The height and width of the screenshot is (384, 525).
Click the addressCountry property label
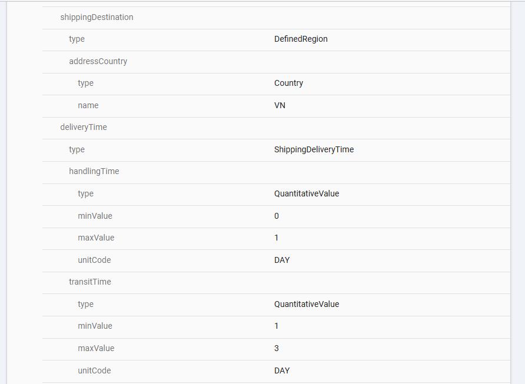98,61
